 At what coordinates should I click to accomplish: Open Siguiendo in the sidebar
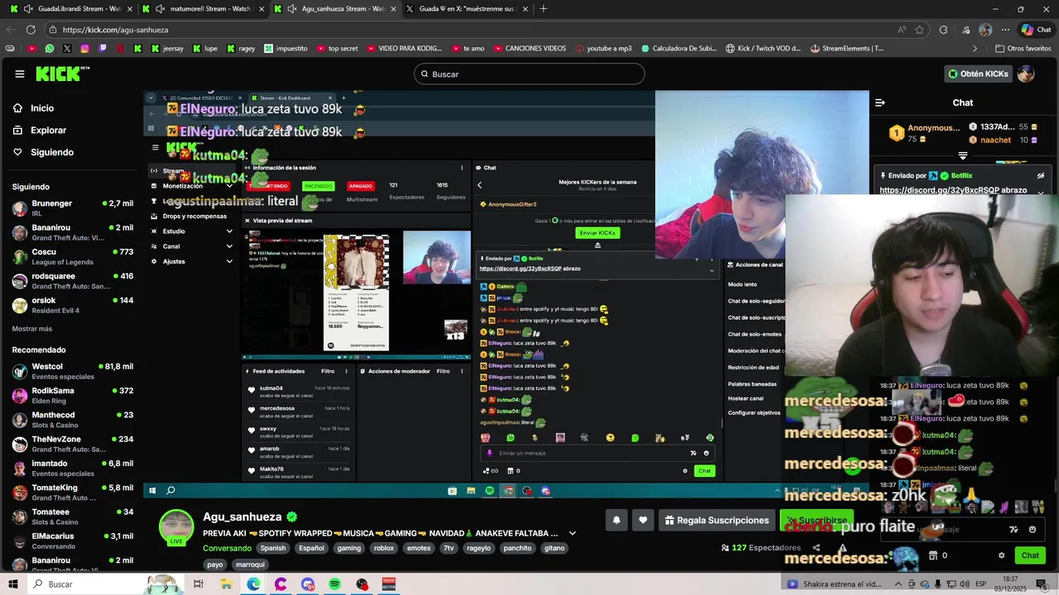click(x=43, y=152)
